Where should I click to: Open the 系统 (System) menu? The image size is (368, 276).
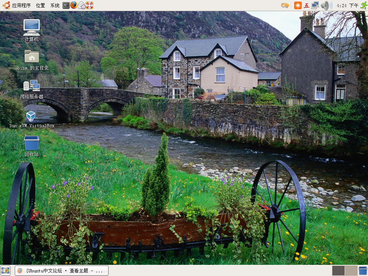point(55,5)
